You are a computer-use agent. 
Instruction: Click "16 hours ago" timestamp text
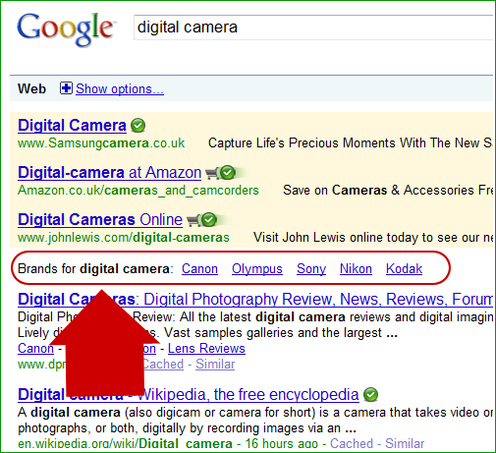coord(282,444)
